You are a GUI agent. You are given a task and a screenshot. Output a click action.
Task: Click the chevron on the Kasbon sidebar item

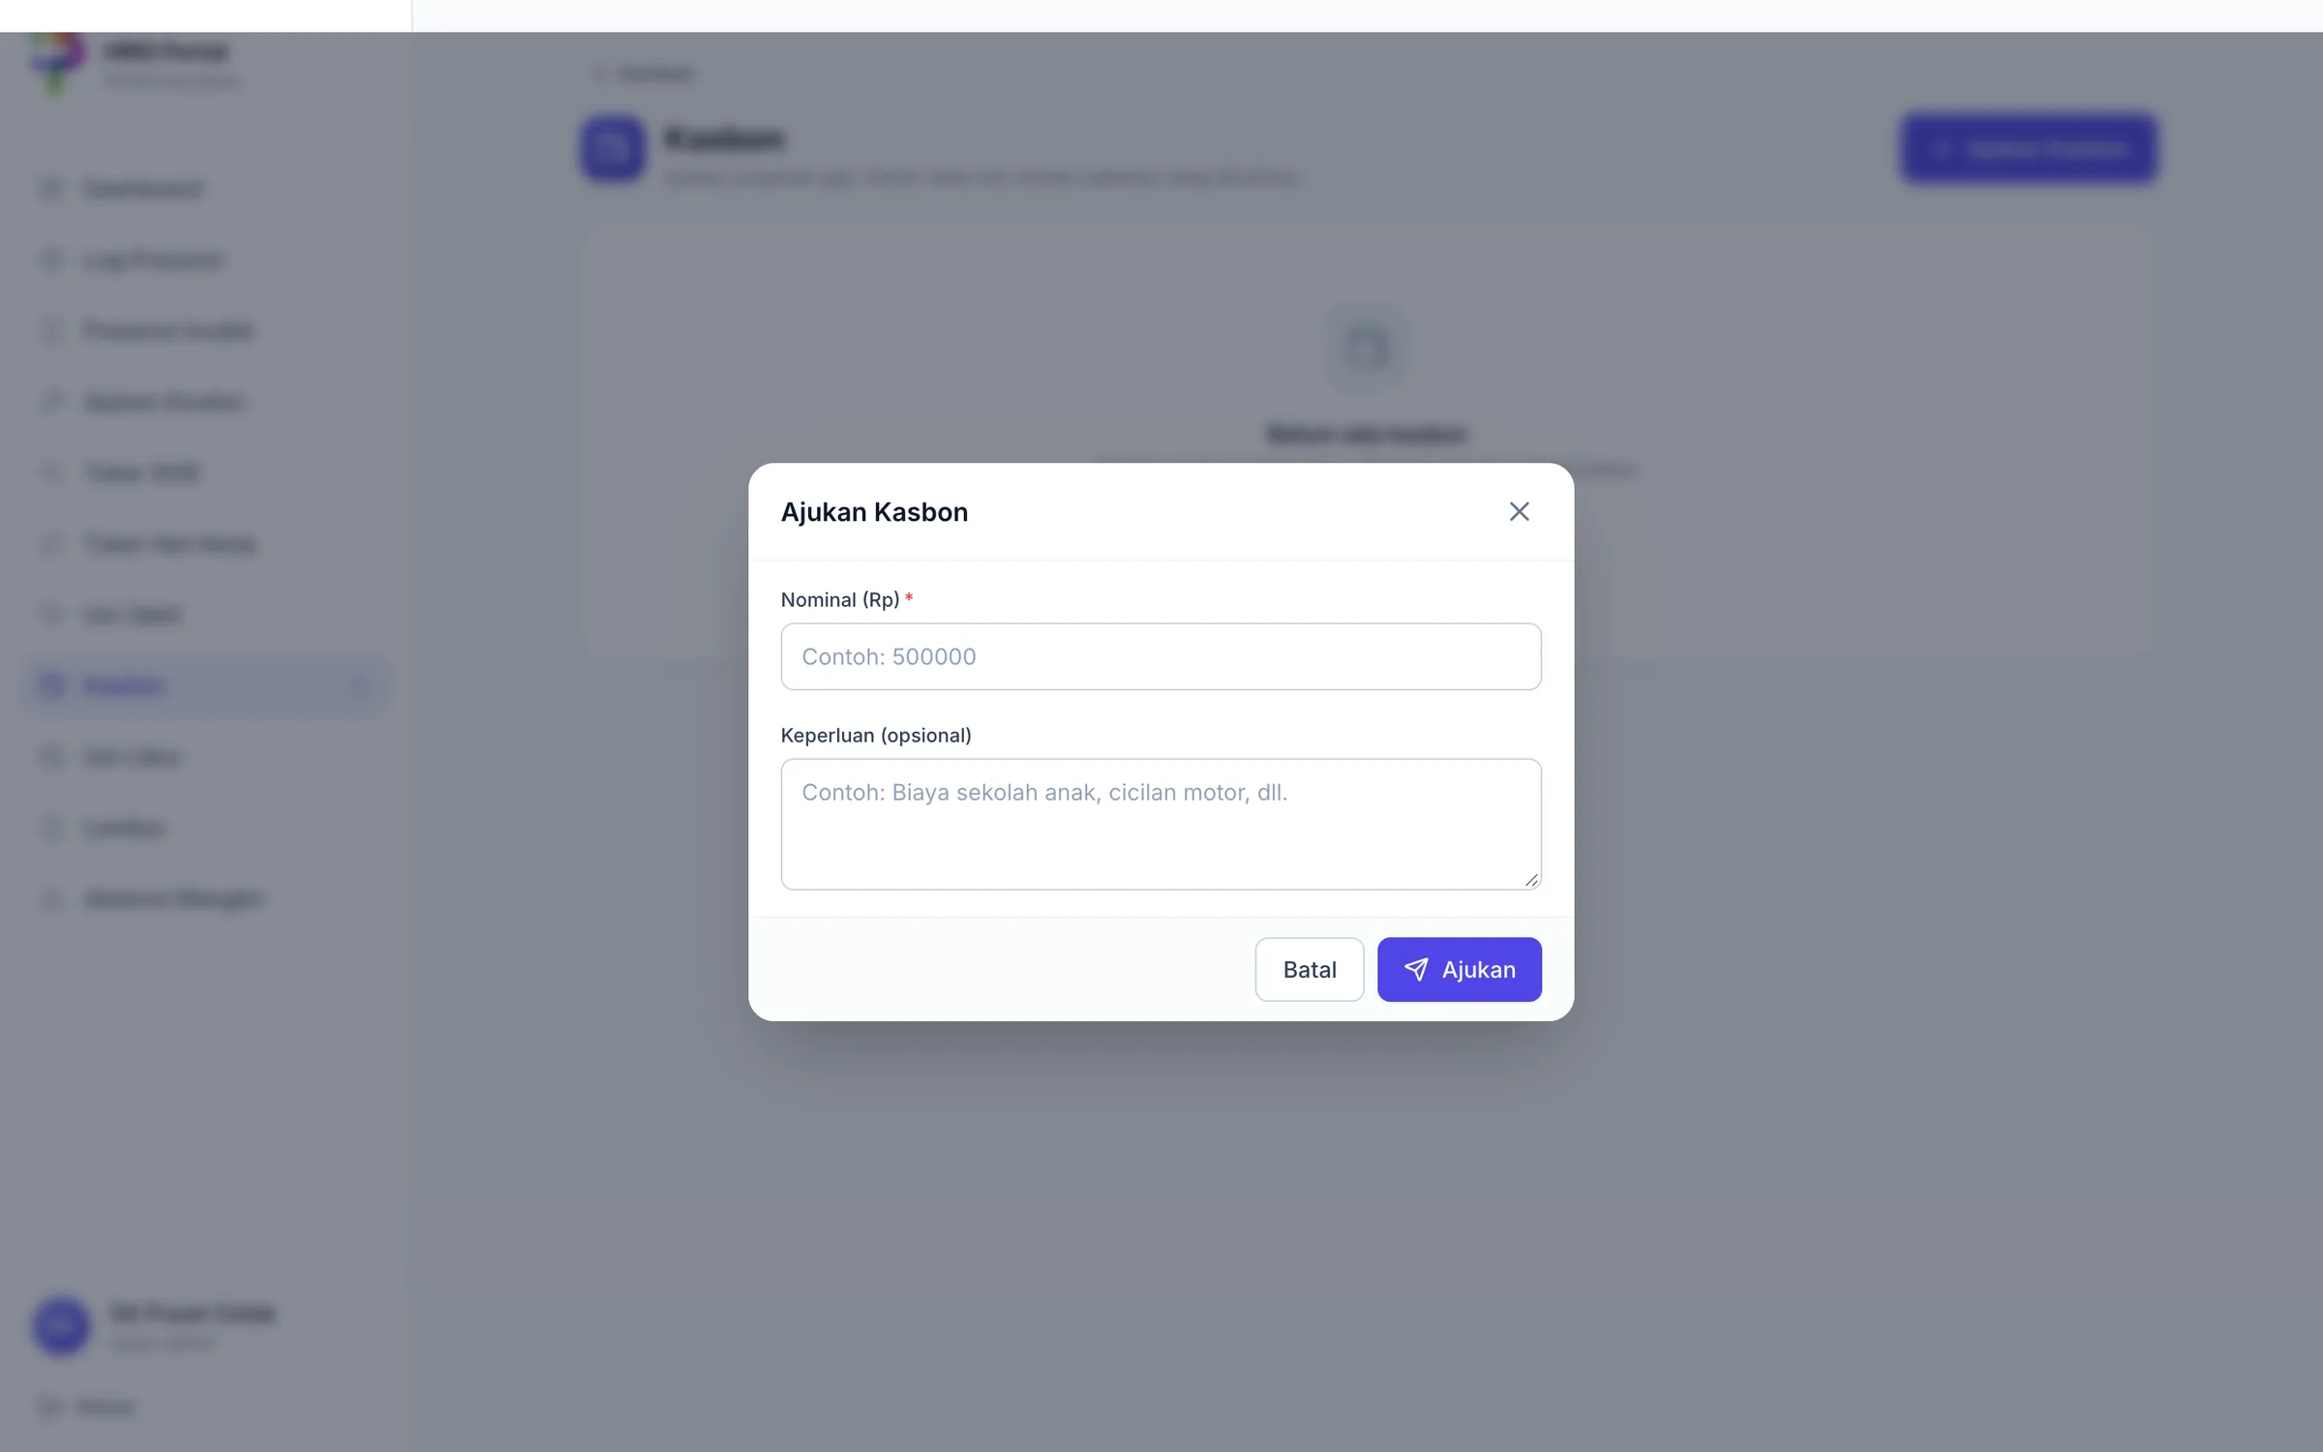click(359, 686)
